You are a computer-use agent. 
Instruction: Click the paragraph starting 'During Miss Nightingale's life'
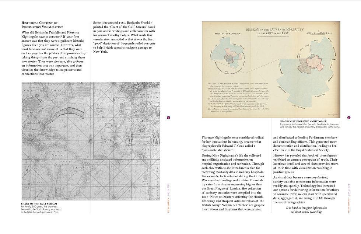pos(233,182)
